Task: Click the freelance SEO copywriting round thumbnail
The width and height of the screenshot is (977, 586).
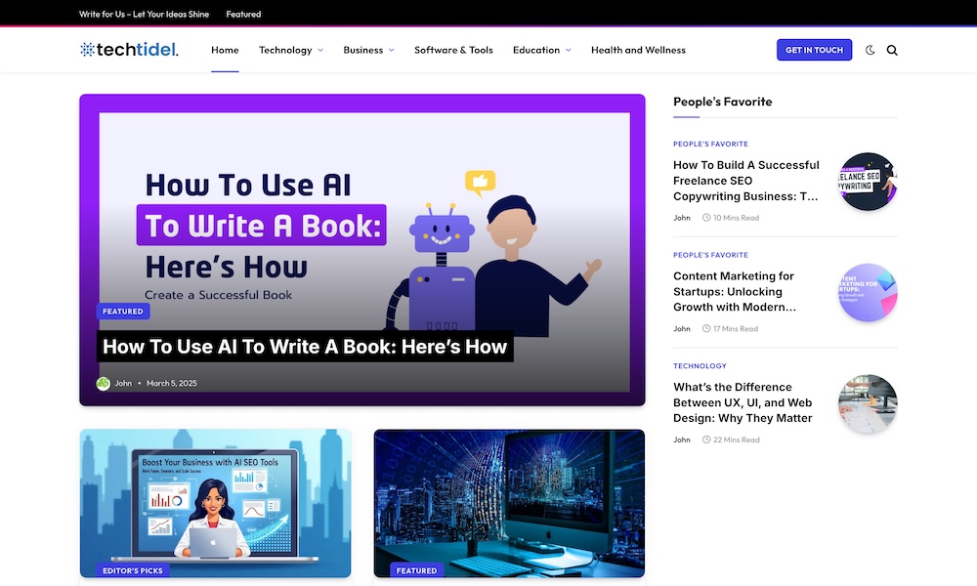Action: [x=868, y=182]
